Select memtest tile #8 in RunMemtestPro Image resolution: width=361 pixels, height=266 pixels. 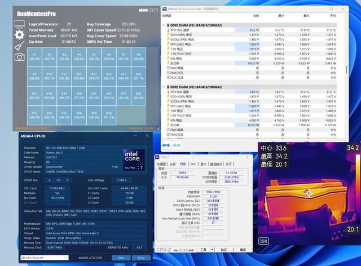point(138,57)
